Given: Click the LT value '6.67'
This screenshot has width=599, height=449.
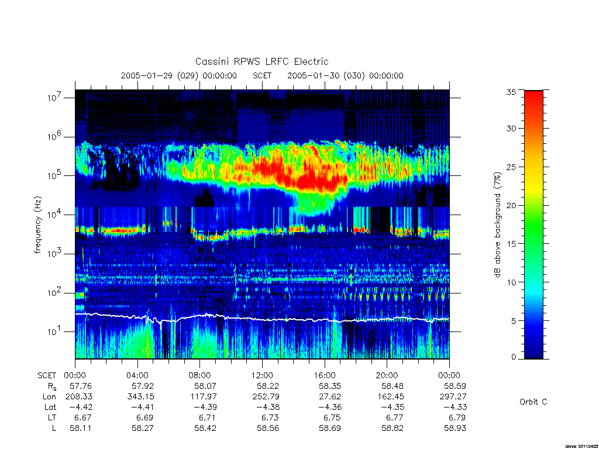Looking at the screenshot, I should [83, 417].
